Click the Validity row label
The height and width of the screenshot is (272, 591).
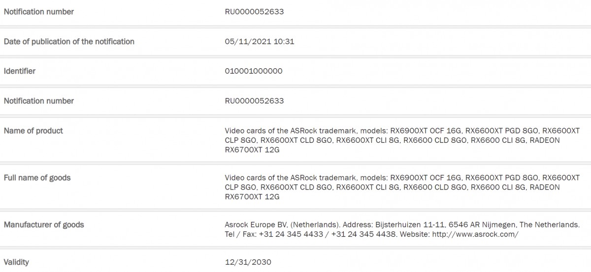click(x=16, y=262)
